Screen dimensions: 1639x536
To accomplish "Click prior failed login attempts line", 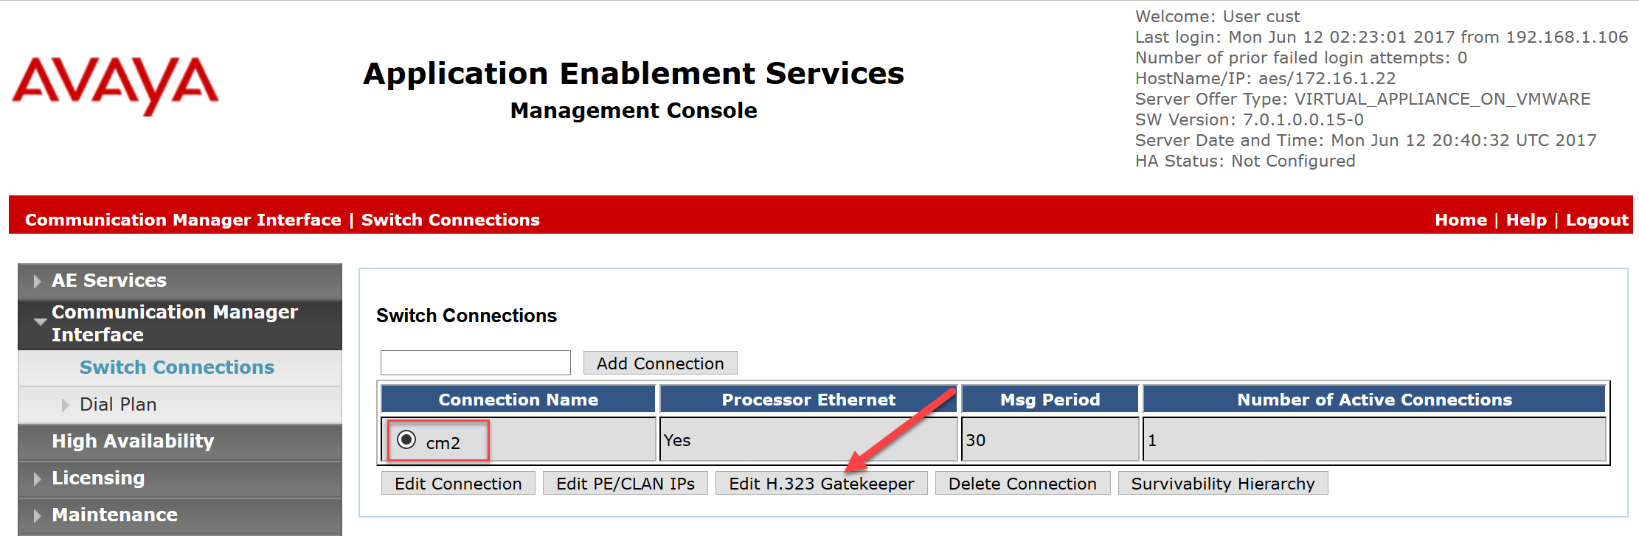I will [1301, 58].
